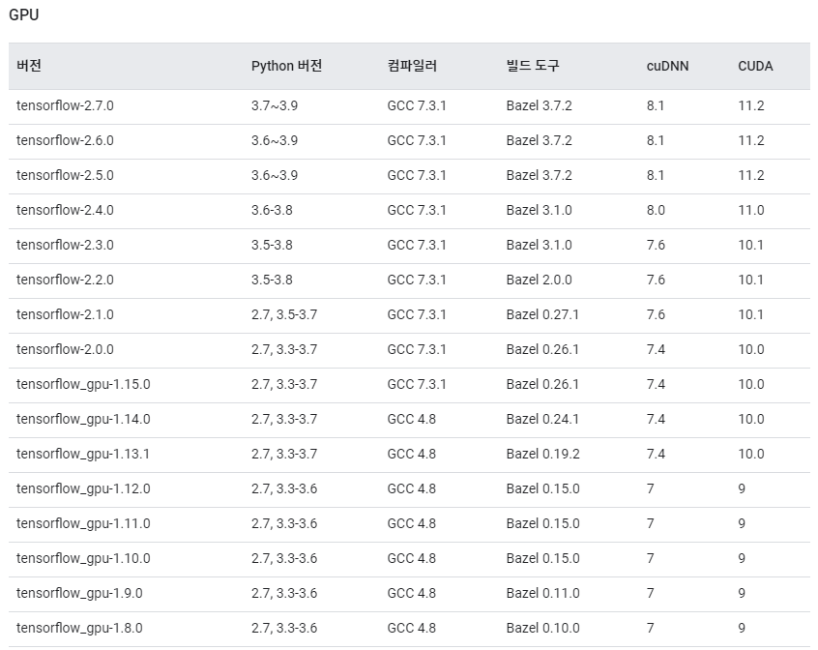Viewport: 818px width, 650px height.
Task: Click Bazel 0.27.1 in tensorflow-2.1.0 row
Action: tap(542, 314)
